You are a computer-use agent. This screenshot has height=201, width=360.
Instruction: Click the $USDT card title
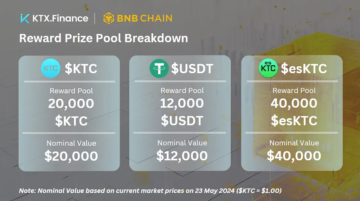tap(192, 68)
